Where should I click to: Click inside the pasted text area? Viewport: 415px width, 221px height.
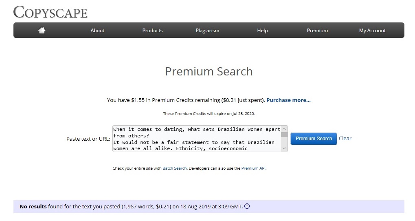195,139
